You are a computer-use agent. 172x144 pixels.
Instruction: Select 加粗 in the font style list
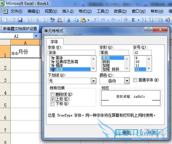[113, 66]
